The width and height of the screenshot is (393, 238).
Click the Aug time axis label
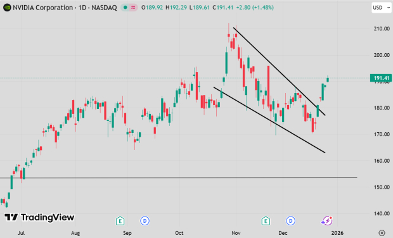75,233
